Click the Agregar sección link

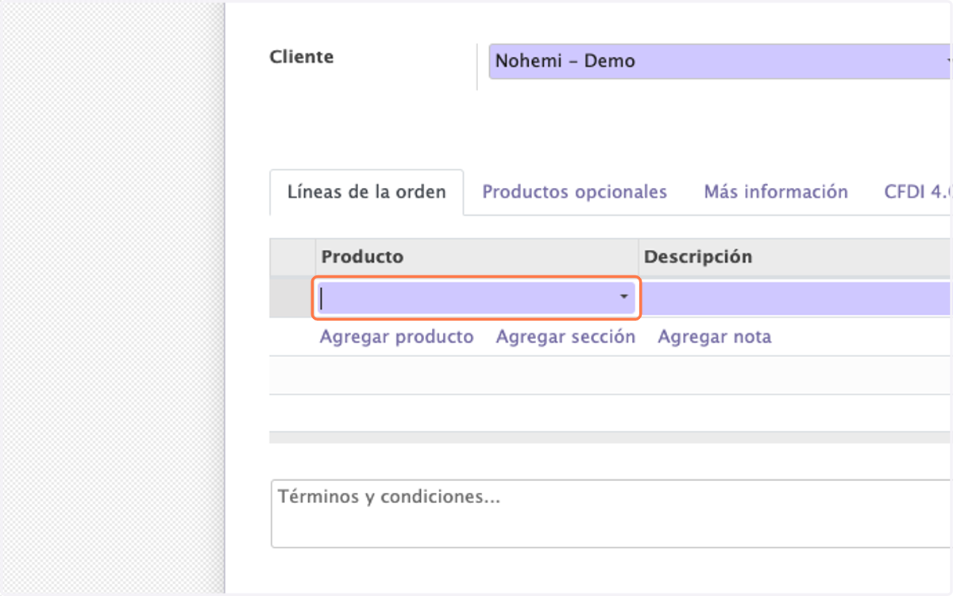565,336
